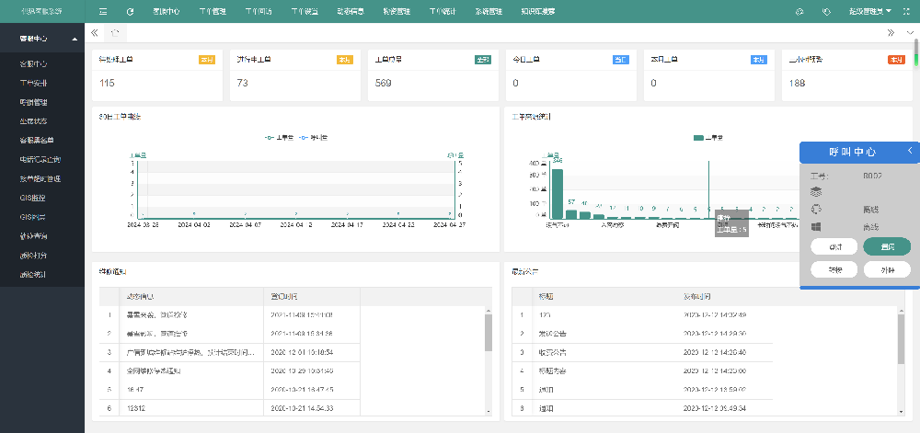This screenshot has width=920, height=433.
Task: Open the 超级管理员 user dropdown
Action: [x=870, y=11]
